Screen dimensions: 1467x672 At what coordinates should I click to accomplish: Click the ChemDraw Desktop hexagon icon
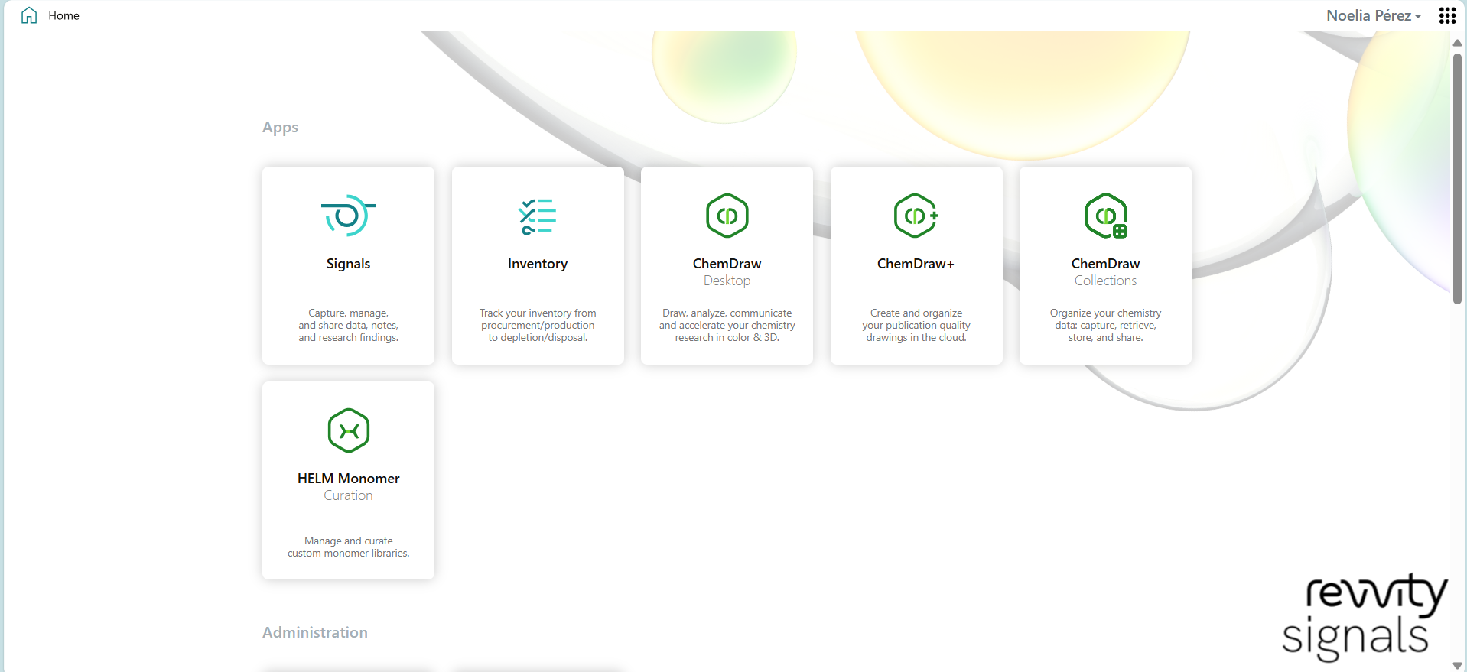(727, 216)
